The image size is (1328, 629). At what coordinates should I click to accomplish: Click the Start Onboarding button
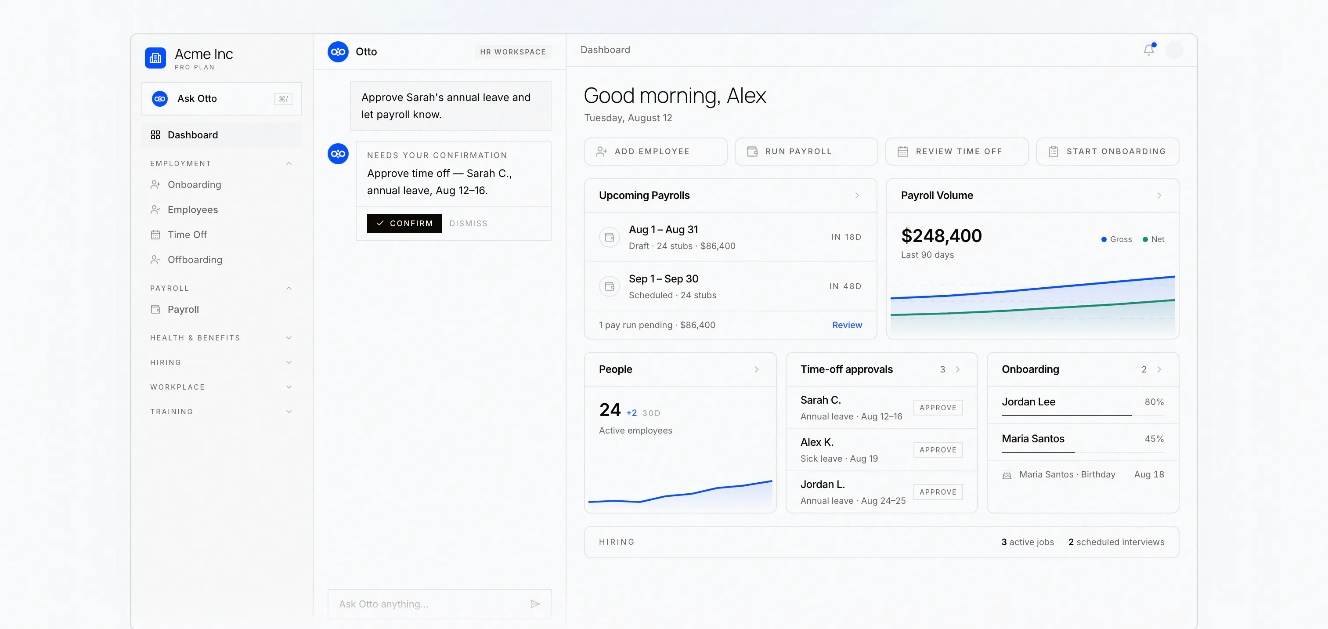[x=1108, y=152]
